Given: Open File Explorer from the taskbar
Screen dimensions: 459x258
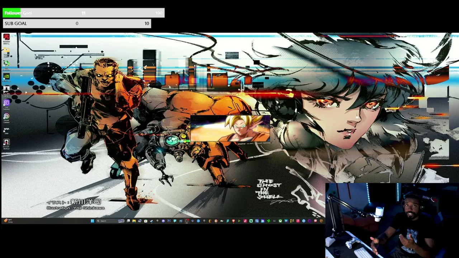Looking at the screenshot, I should point(134,221).
